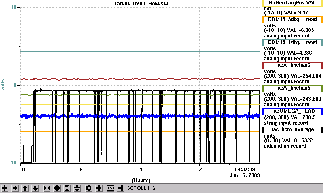
Task: Click the scroll-mode arrow icon beside SCROLLING
Action: click(121, 188)
